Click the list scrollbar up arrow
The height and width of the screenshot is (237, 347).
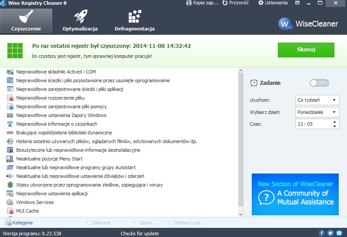tap(240, 70)
